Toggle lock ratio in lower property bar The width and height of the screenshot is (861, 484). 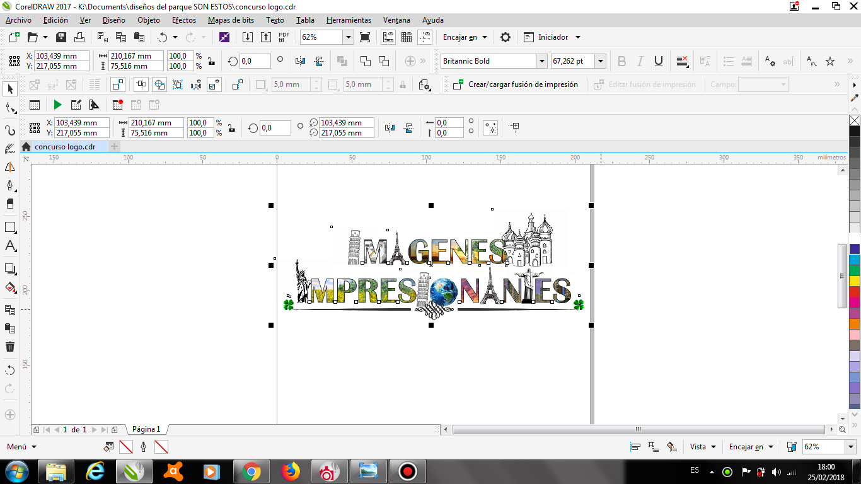tap(231, 128)
